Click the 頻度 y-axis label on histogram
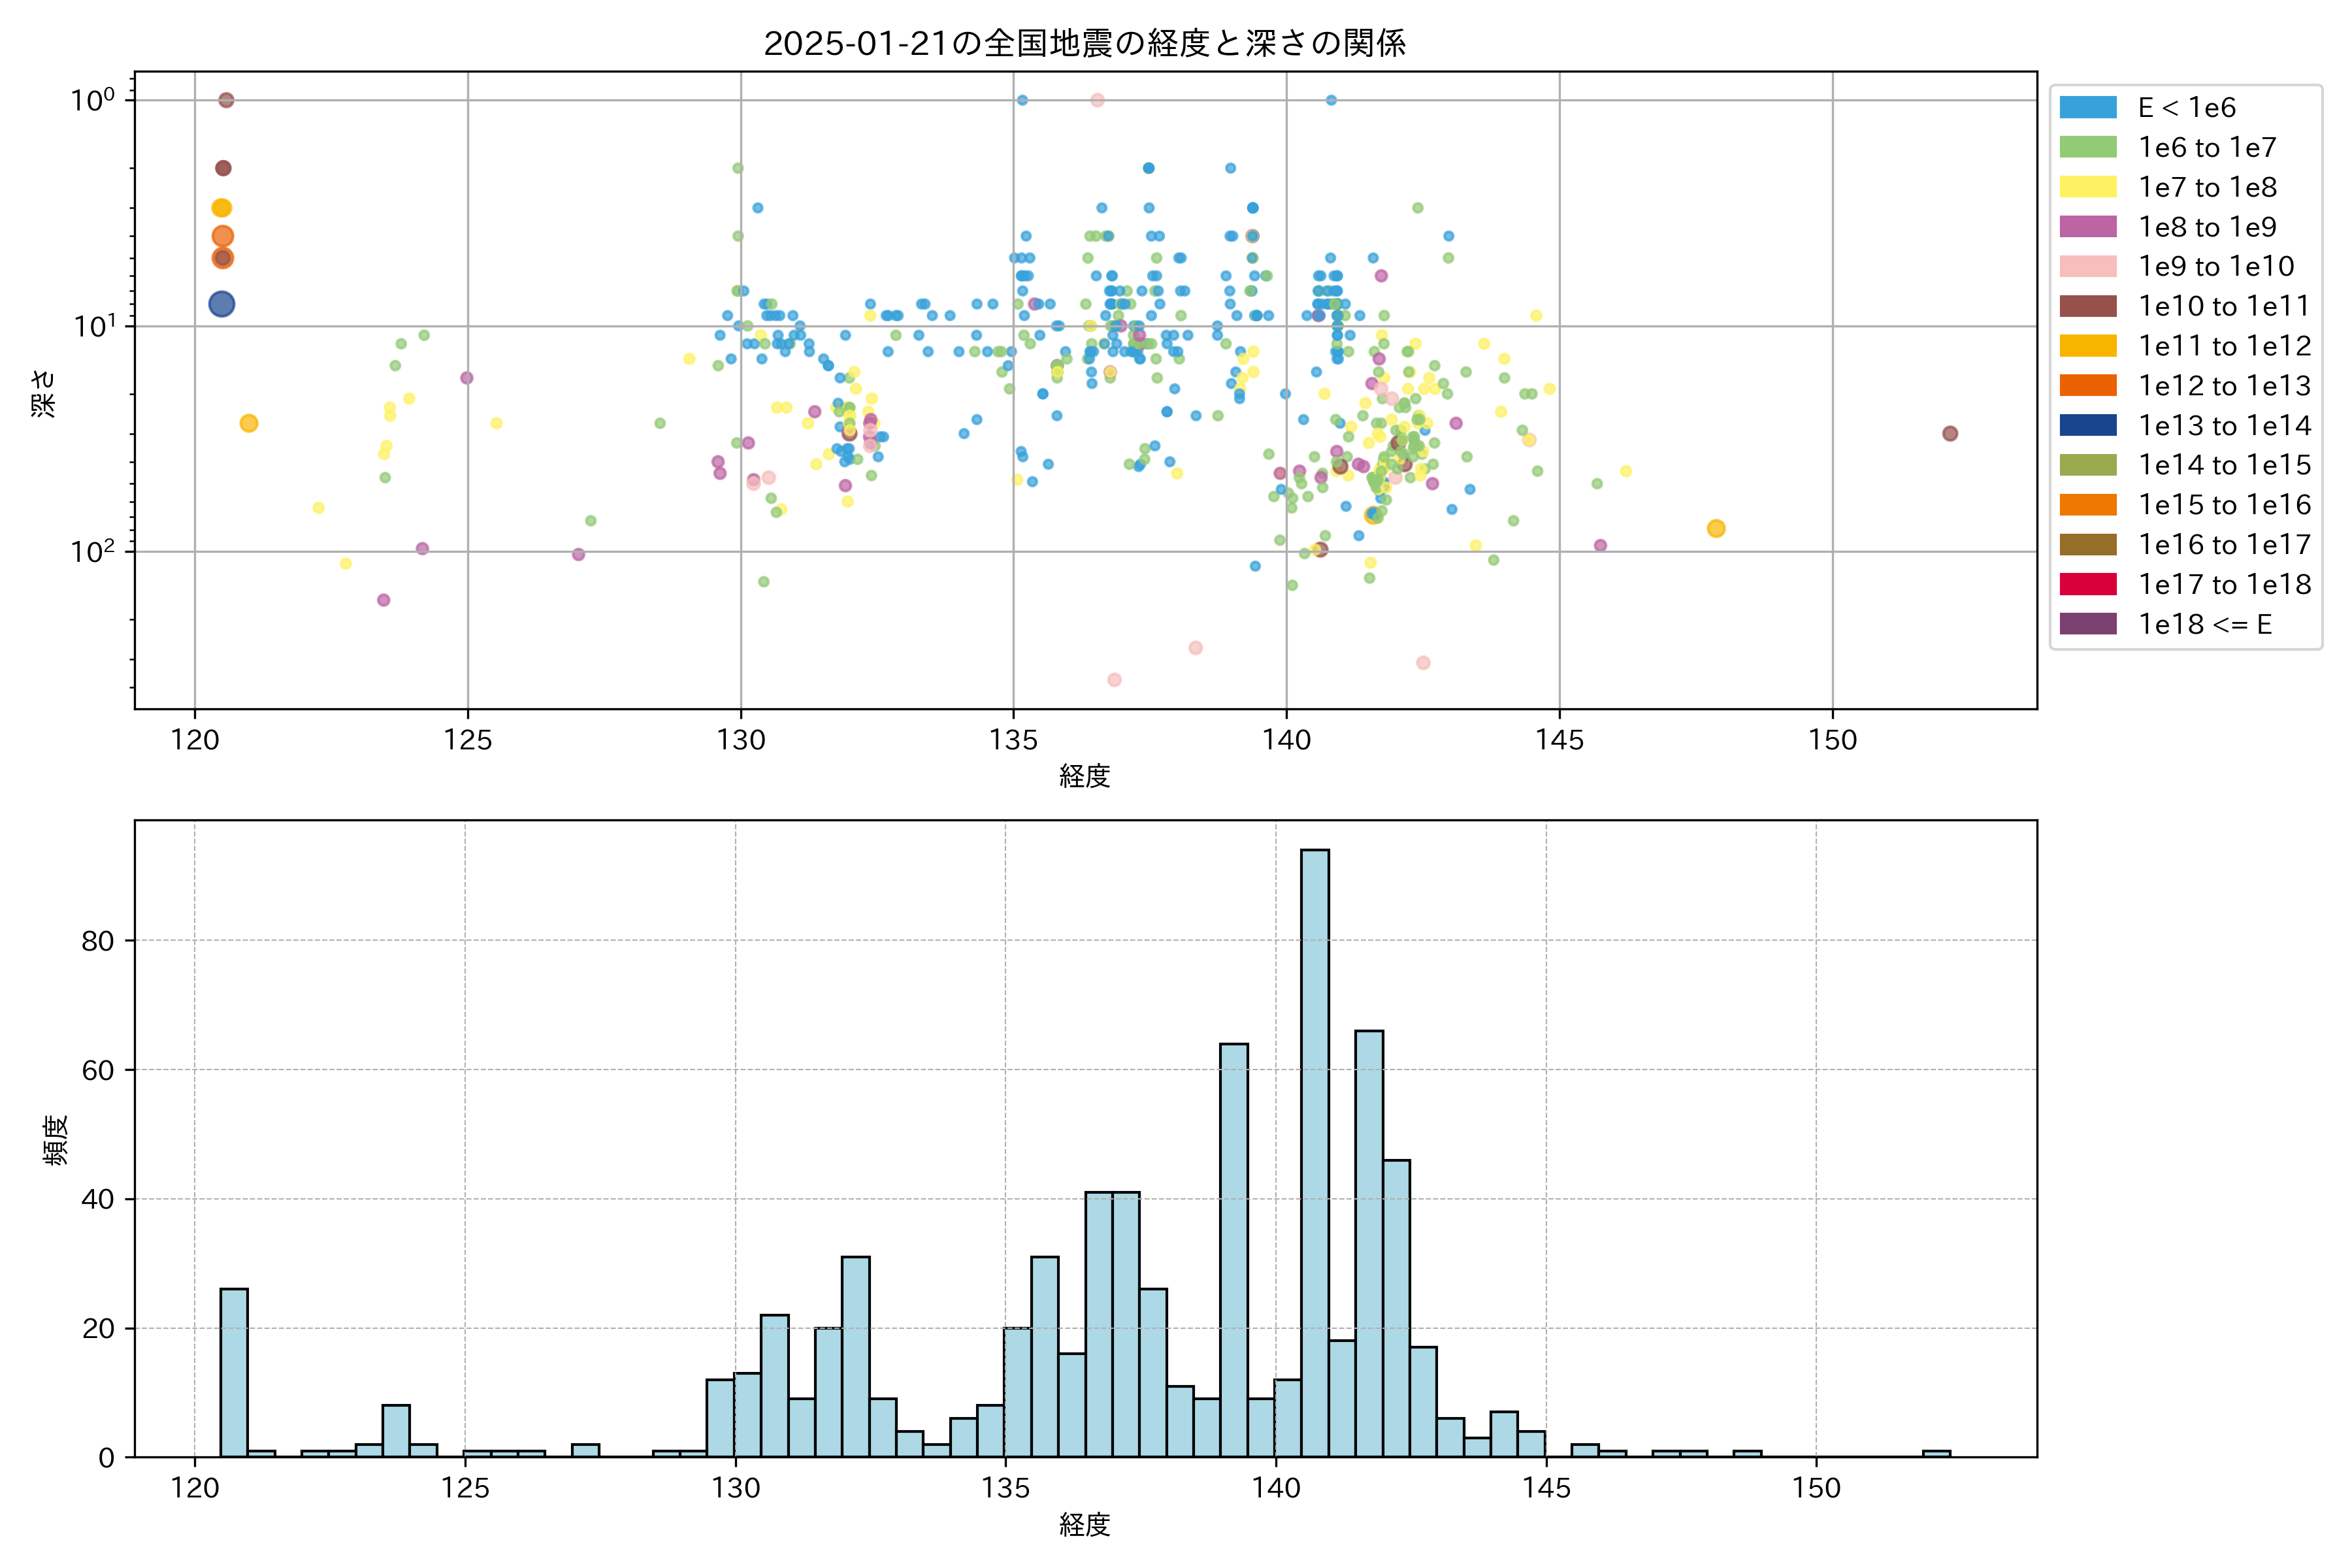This screenshot has height=1568, width=2352. point(56,1140)
